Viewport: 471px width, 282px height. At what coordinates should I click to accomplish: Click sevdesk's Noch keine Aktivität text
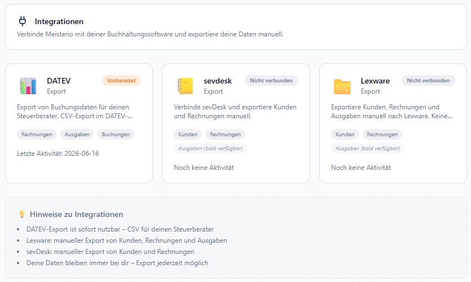204,168
